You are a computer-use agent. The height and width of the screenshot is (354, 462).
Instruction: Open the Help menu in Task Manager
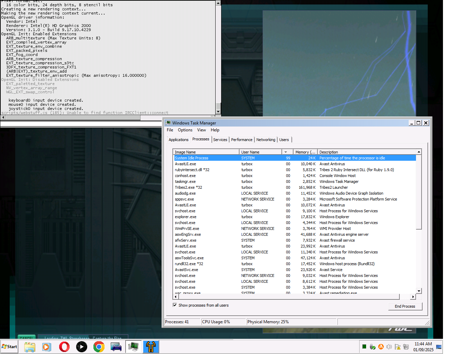[x=215, y=130]
